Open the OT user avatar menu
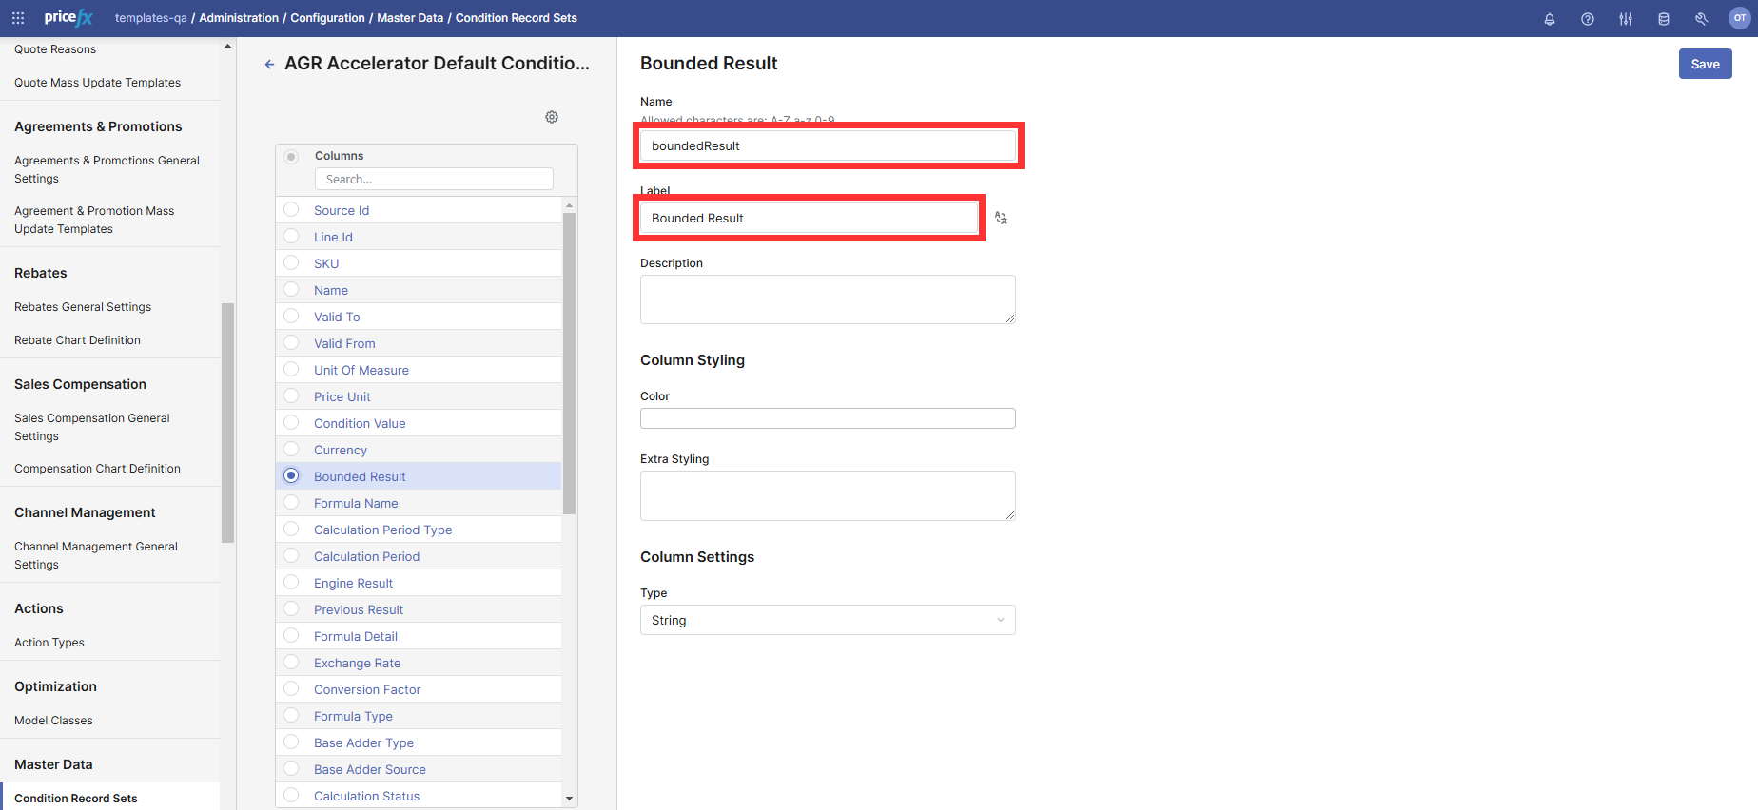Viewport: 1758px width, 810px height. (1739, 18)
